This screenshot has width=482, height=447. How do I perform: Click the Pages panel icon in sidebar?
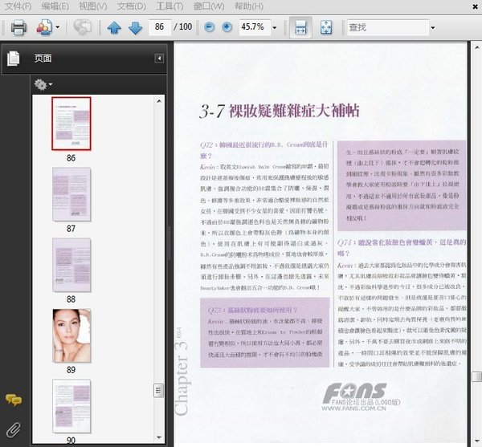click(x=13, y=59)
